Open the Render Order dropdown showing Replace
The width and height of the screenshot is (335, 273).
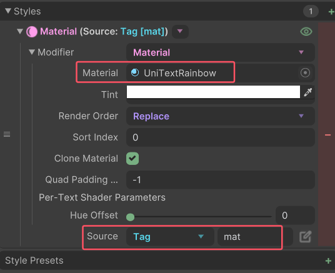(220, 116)
